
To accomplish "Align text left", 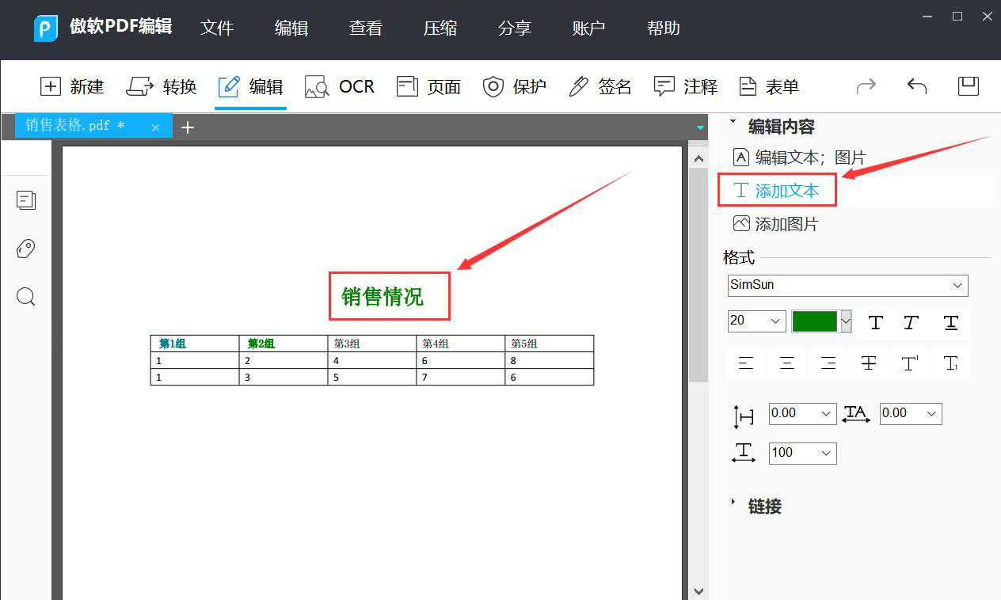I will pos(745,363).
